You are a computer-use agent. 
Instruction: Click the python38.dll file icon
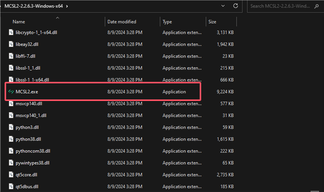tap(11, 139)
